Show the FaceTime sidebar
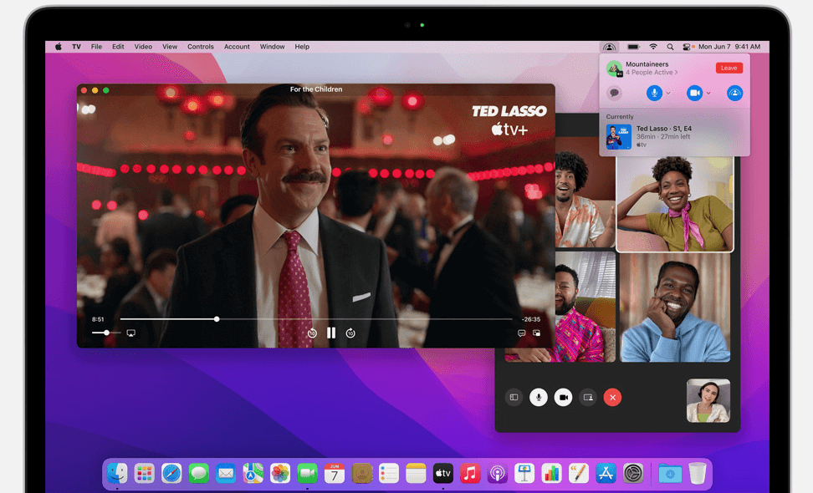Viewport: 813px width, 493px height. click(514, 398)
